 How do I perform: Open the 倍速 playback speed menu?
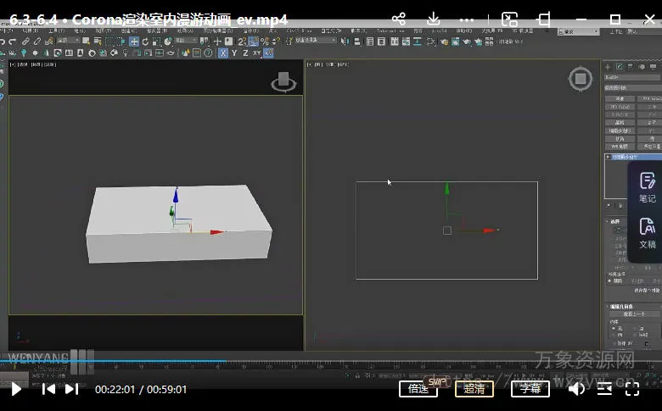coord(418,389)
